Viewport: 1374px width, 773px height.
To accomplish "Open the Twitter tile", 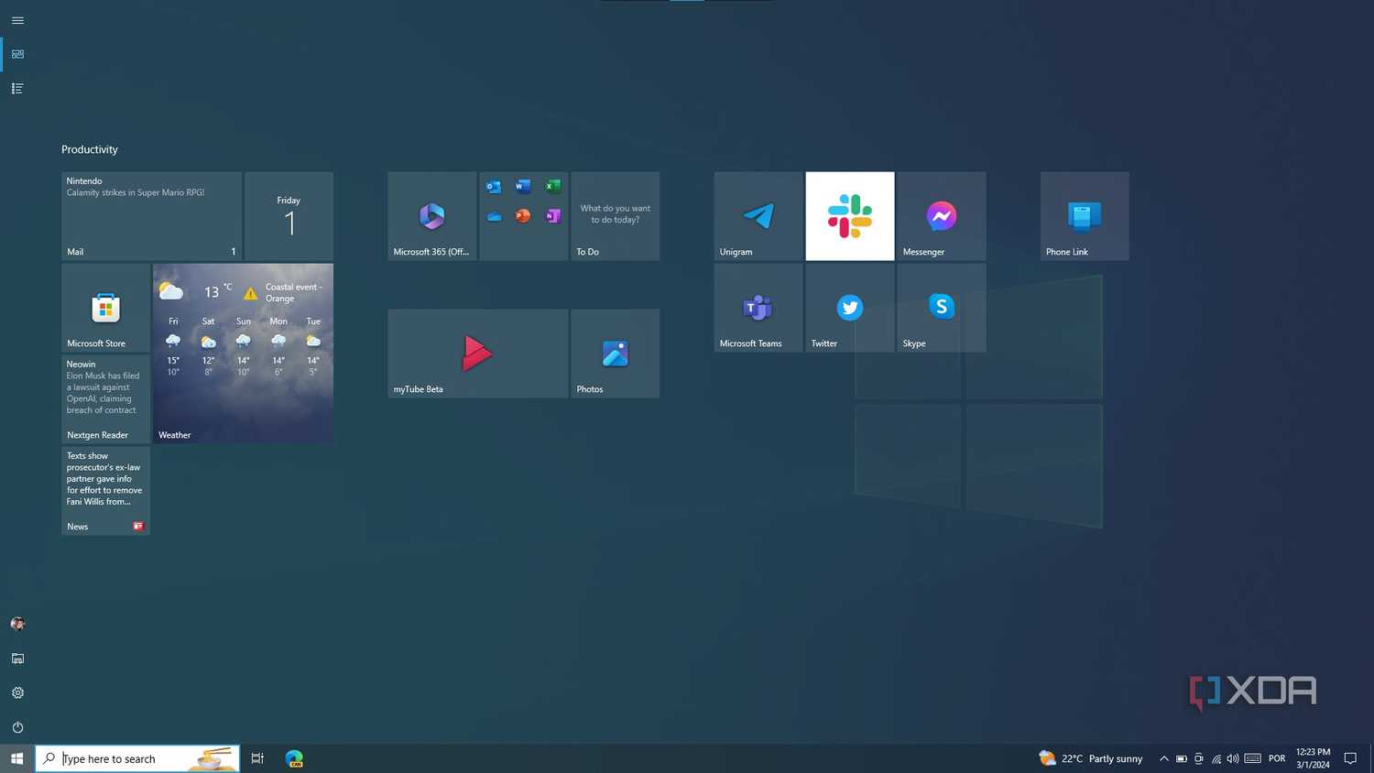I will pyautogui.click(x=850, y=308).
